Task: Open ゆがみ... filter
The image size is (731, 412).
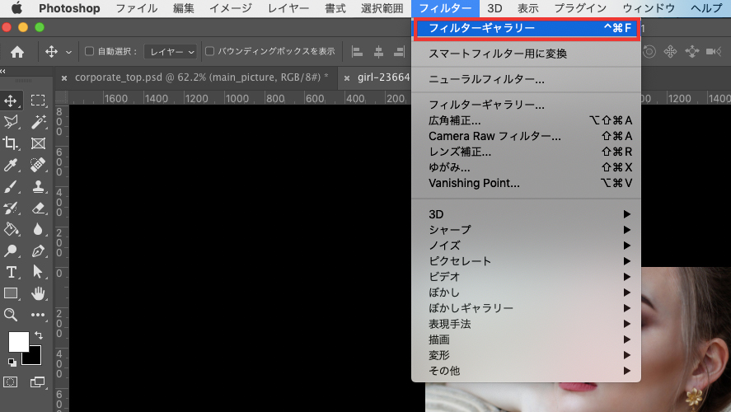Action: (526, 167)
